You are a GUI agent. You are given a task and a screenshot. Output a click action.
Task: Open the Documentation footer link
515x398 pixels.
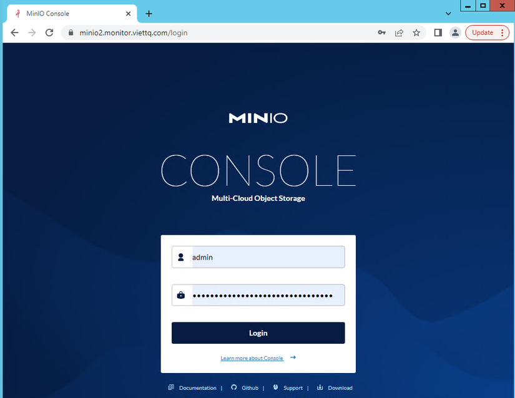[x=198, y=388]
